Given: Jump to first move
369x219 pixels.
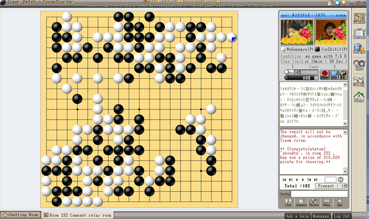Looking at the screenshot, I should pyautogui.click(x=284, y=179).
